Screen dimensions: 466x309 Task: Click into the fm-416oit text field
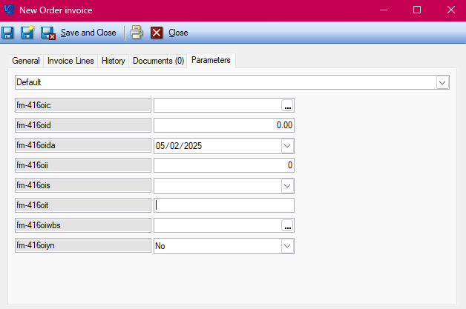(223, 205)
